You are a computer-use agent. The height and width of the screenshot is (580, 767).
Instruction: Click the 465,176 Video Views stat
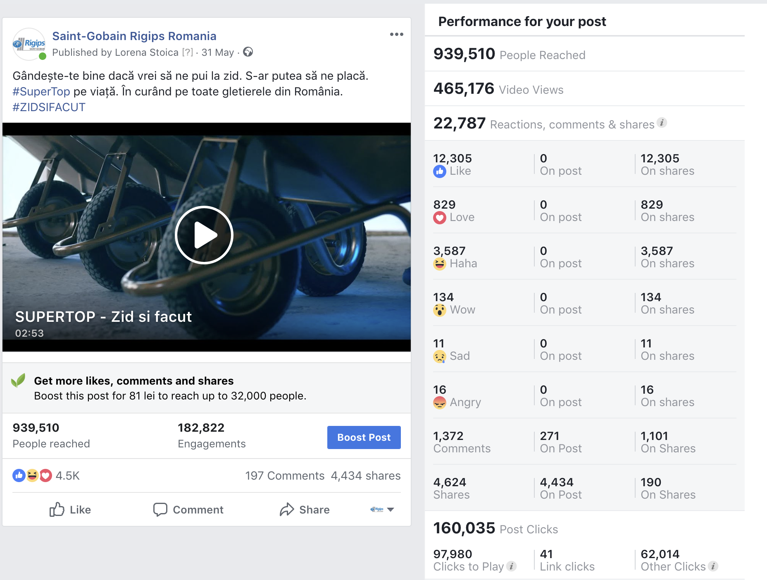point(498,89)
